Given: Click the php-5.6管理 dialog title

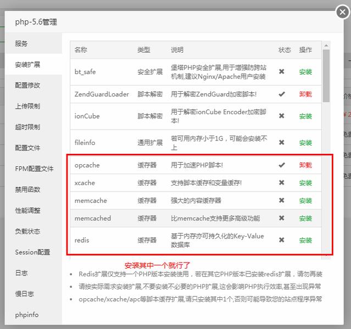Looking at the screenshot, I should (x=36, y=22).
